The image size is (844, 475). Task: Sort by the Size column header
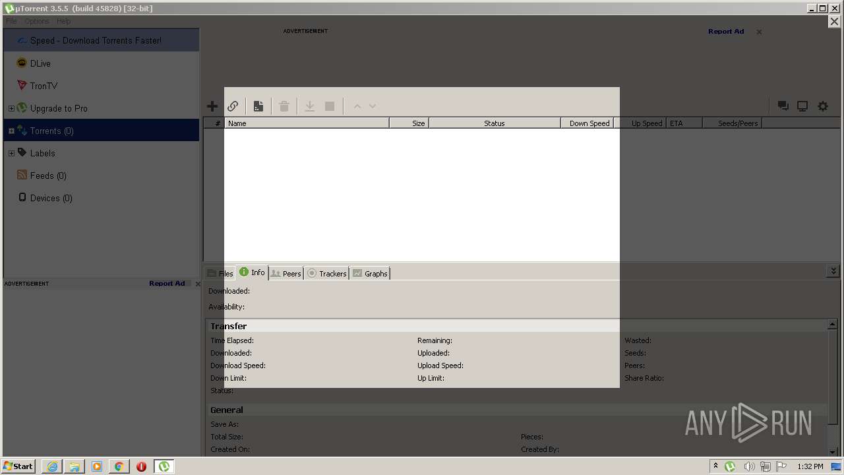[409, 123]
